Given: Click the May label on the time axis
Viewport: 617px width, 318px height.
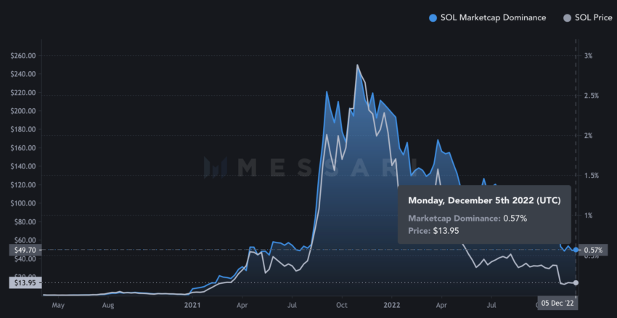Looking at the screenshot, I should click(x=58, y=305).
